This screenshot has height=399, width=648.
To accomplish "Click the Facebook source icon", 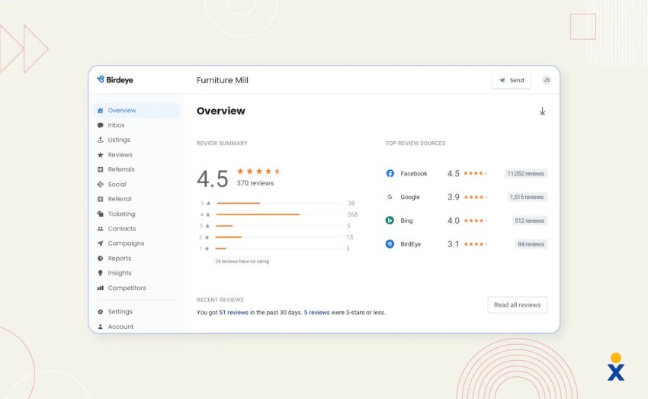I will pyautogui.click(x=390, y=174).
